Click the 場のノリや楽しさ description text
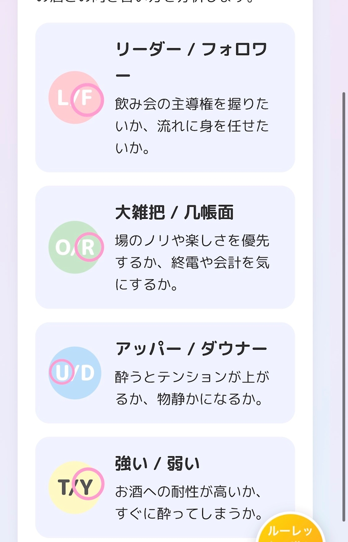Viewport: 348px width, 542px height. [192, 262]
